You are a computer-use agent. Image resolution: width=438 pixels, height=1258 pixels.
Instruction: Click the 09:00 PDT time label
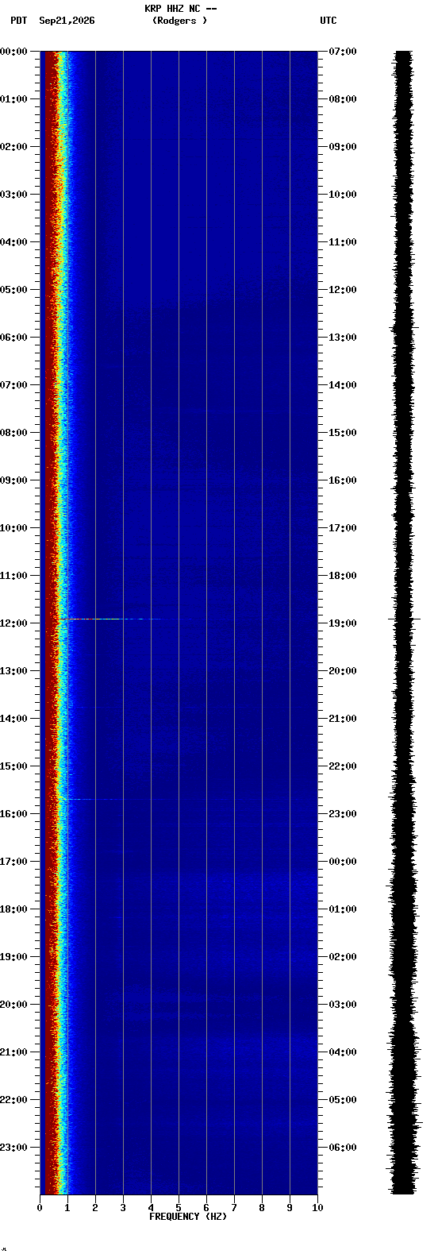pyautogui.click(x=13, y=480)
